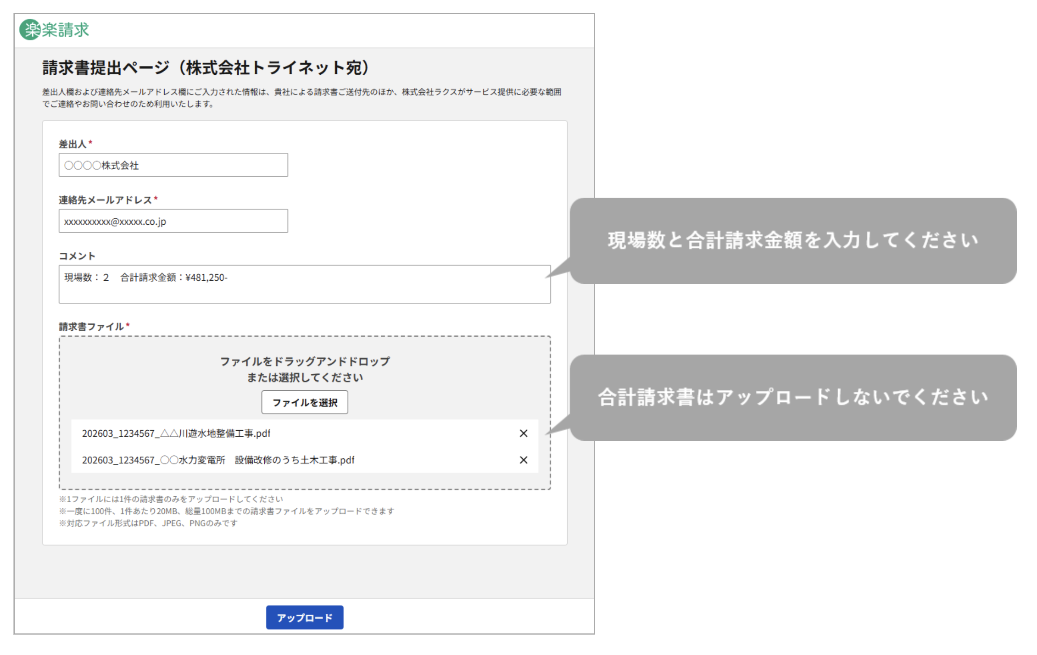Click the 請求書提出ページ page heading
Viewport: 1037px width, 655px height.
(x=206, y=68)
